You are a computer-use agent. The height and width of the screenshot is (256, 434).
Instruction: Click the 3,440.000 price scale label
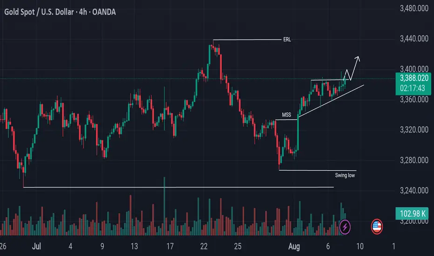tap(414, 39)
